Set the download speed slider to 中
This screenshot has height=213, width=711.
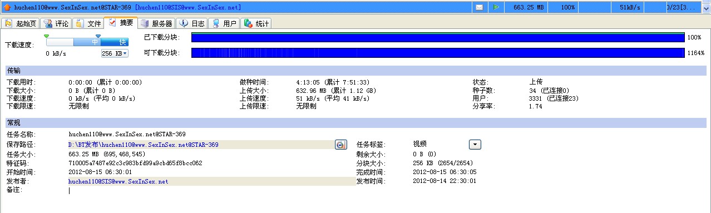click(95, 42)
